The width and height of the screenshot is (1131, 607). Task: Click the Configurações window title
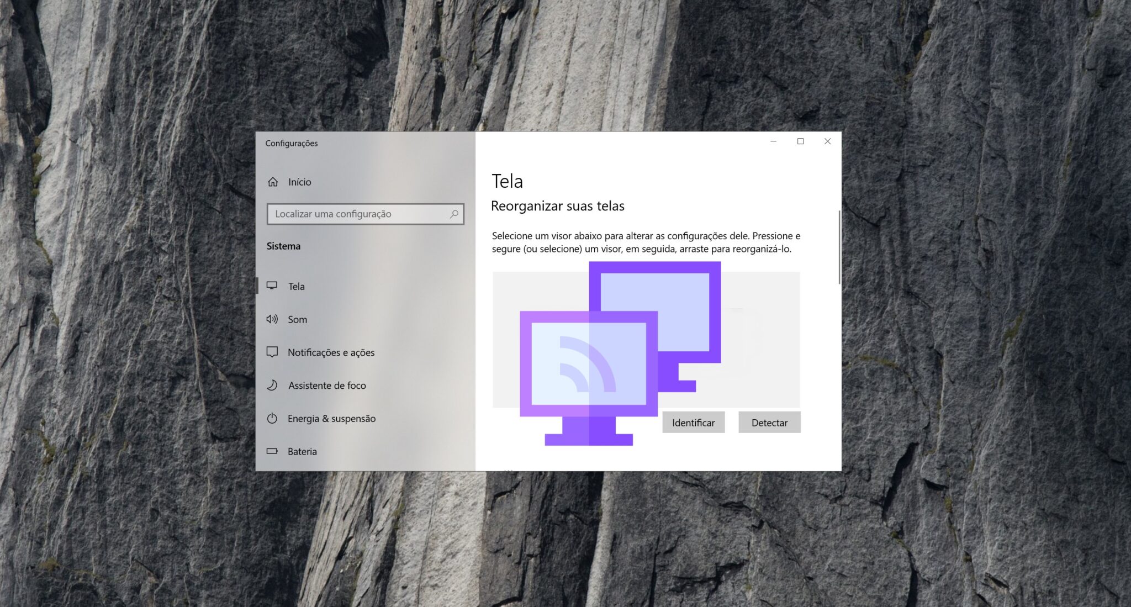coord(292,142)
